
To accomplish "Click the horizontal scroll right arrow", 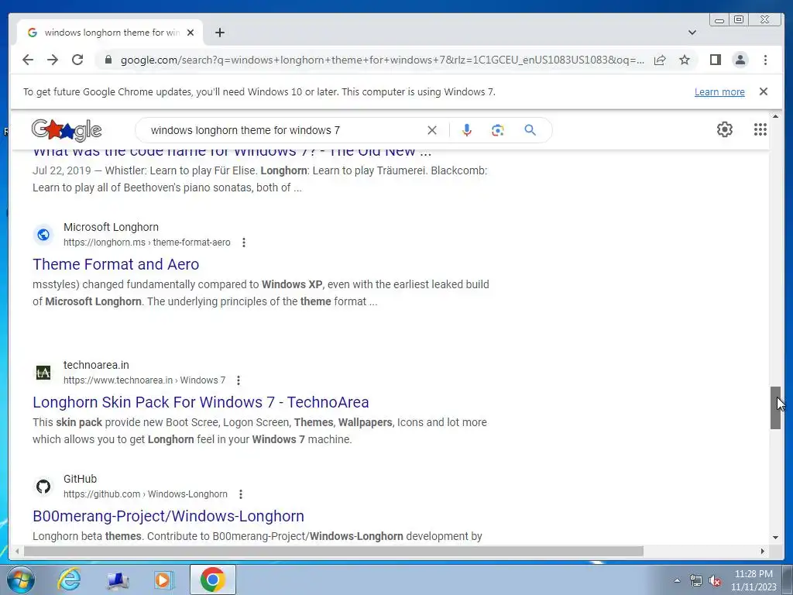I will pos(763,551).
